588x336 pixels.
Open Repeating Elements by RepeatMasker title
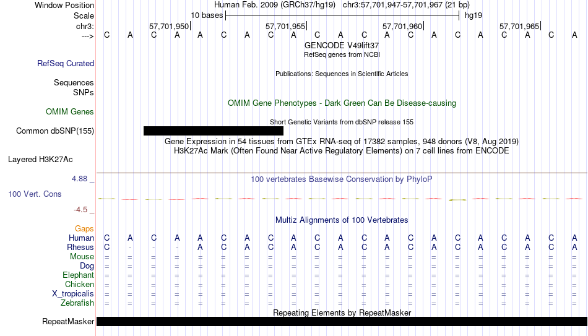click(x=342, y=312)
